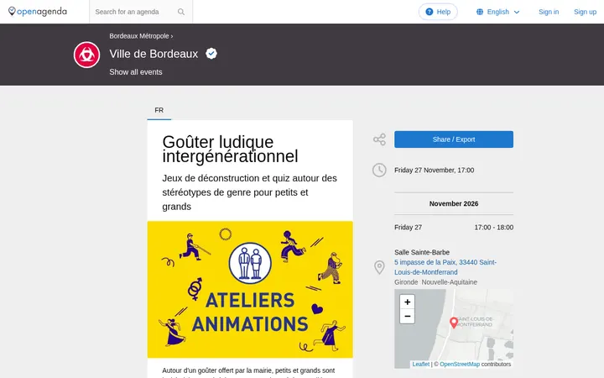Select the Friday 27 November, 17:00 text
The height and width of the screenshot is (378, 604).
434,170
